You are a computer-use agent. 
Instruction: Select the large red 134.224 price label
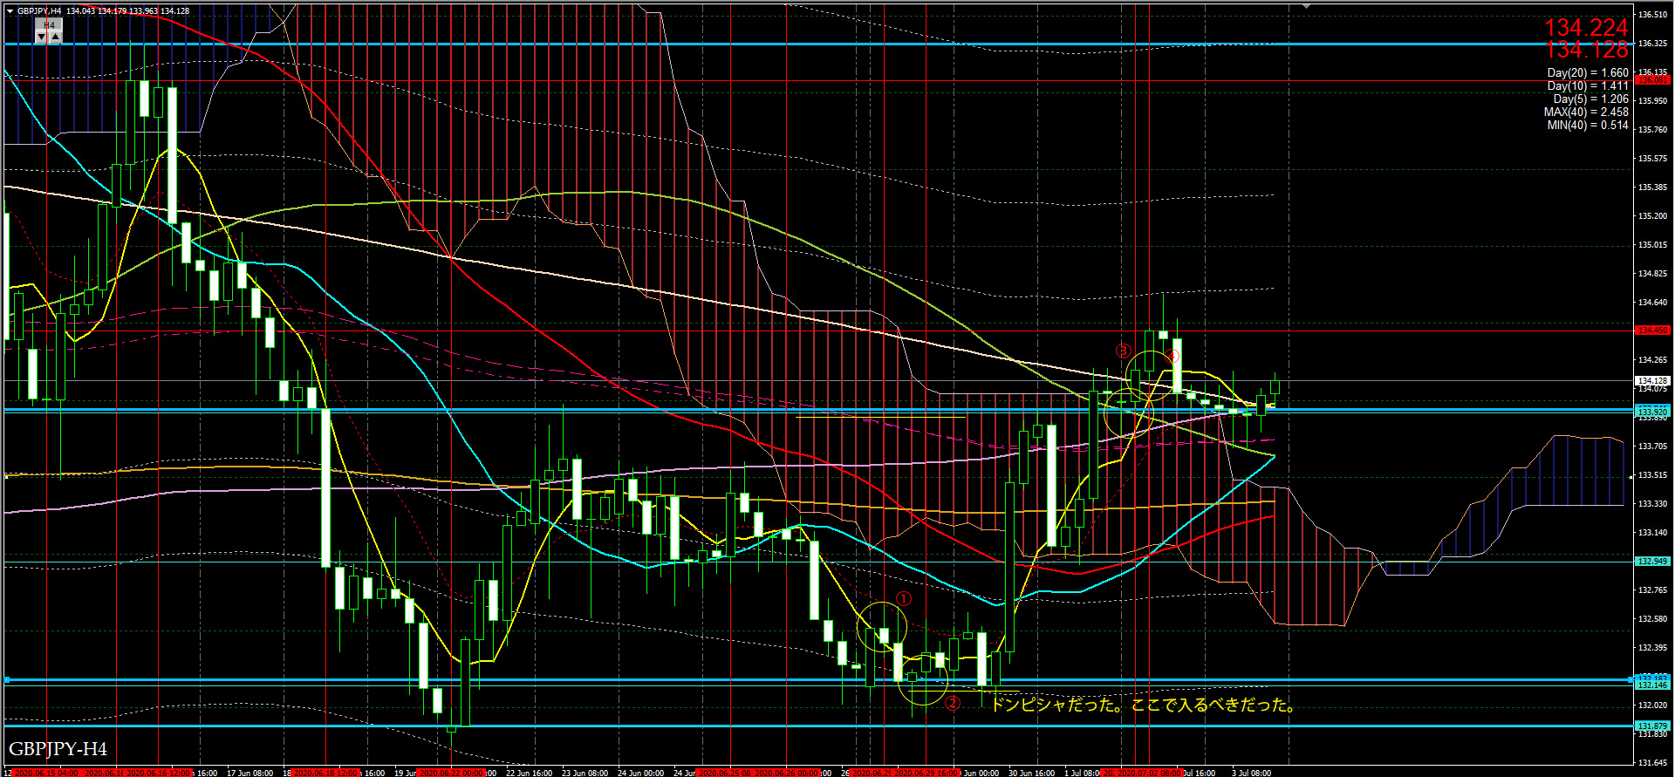(x=1586, y=28)
